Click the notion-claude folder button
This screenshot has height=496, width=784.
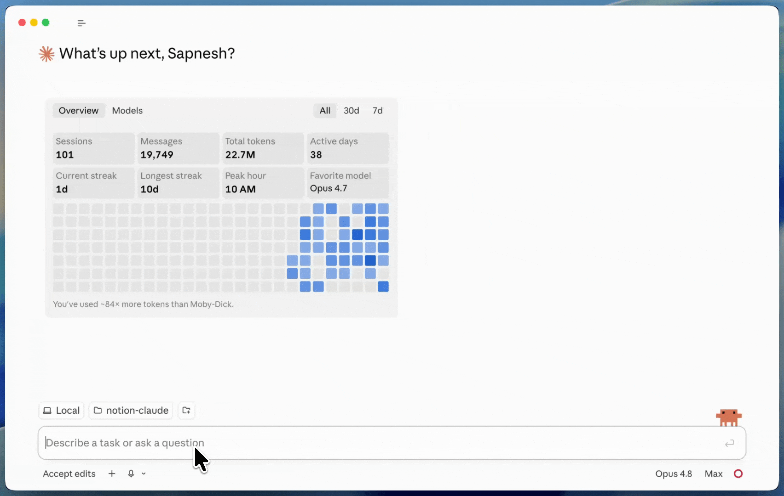tap(131, 410)
